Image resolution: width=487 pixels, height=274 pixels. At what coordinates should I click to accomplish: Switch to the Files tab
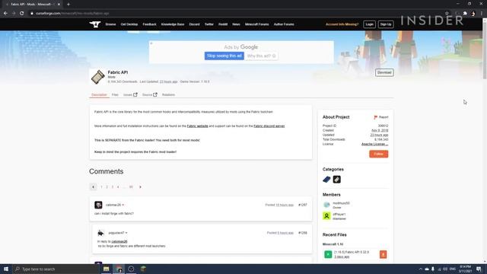point(115,94)
